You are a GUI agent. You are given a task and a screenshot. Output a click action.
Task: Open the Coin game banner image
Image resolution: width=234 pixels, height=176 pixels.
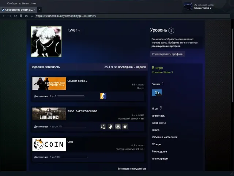tap(49, 144)
